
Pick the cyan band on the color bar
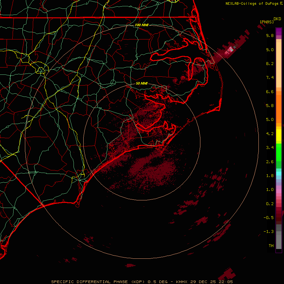click(x=279, y=174)
